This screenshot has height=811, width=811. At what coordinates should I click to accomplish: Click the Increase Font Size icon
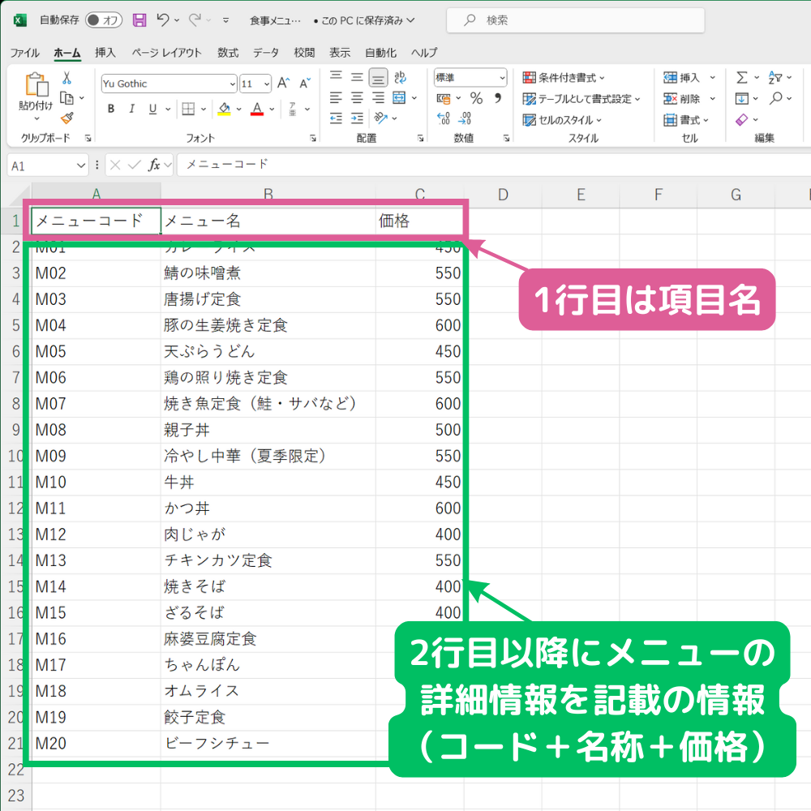tap(283, 84)
